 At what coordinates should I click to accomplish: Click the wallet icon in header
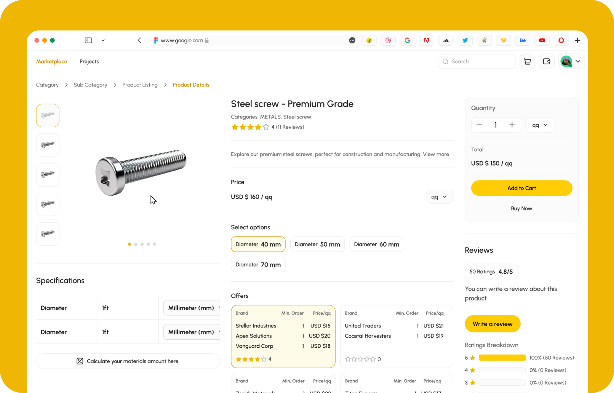547,61
